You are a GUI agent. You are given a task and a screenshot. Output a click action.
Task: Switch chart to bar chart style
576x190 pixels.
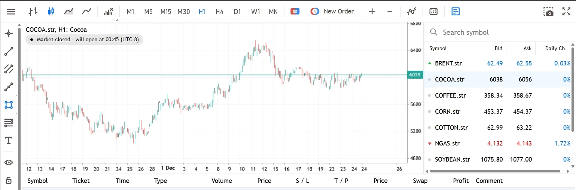pyautogui.click(x=33, y=12)
